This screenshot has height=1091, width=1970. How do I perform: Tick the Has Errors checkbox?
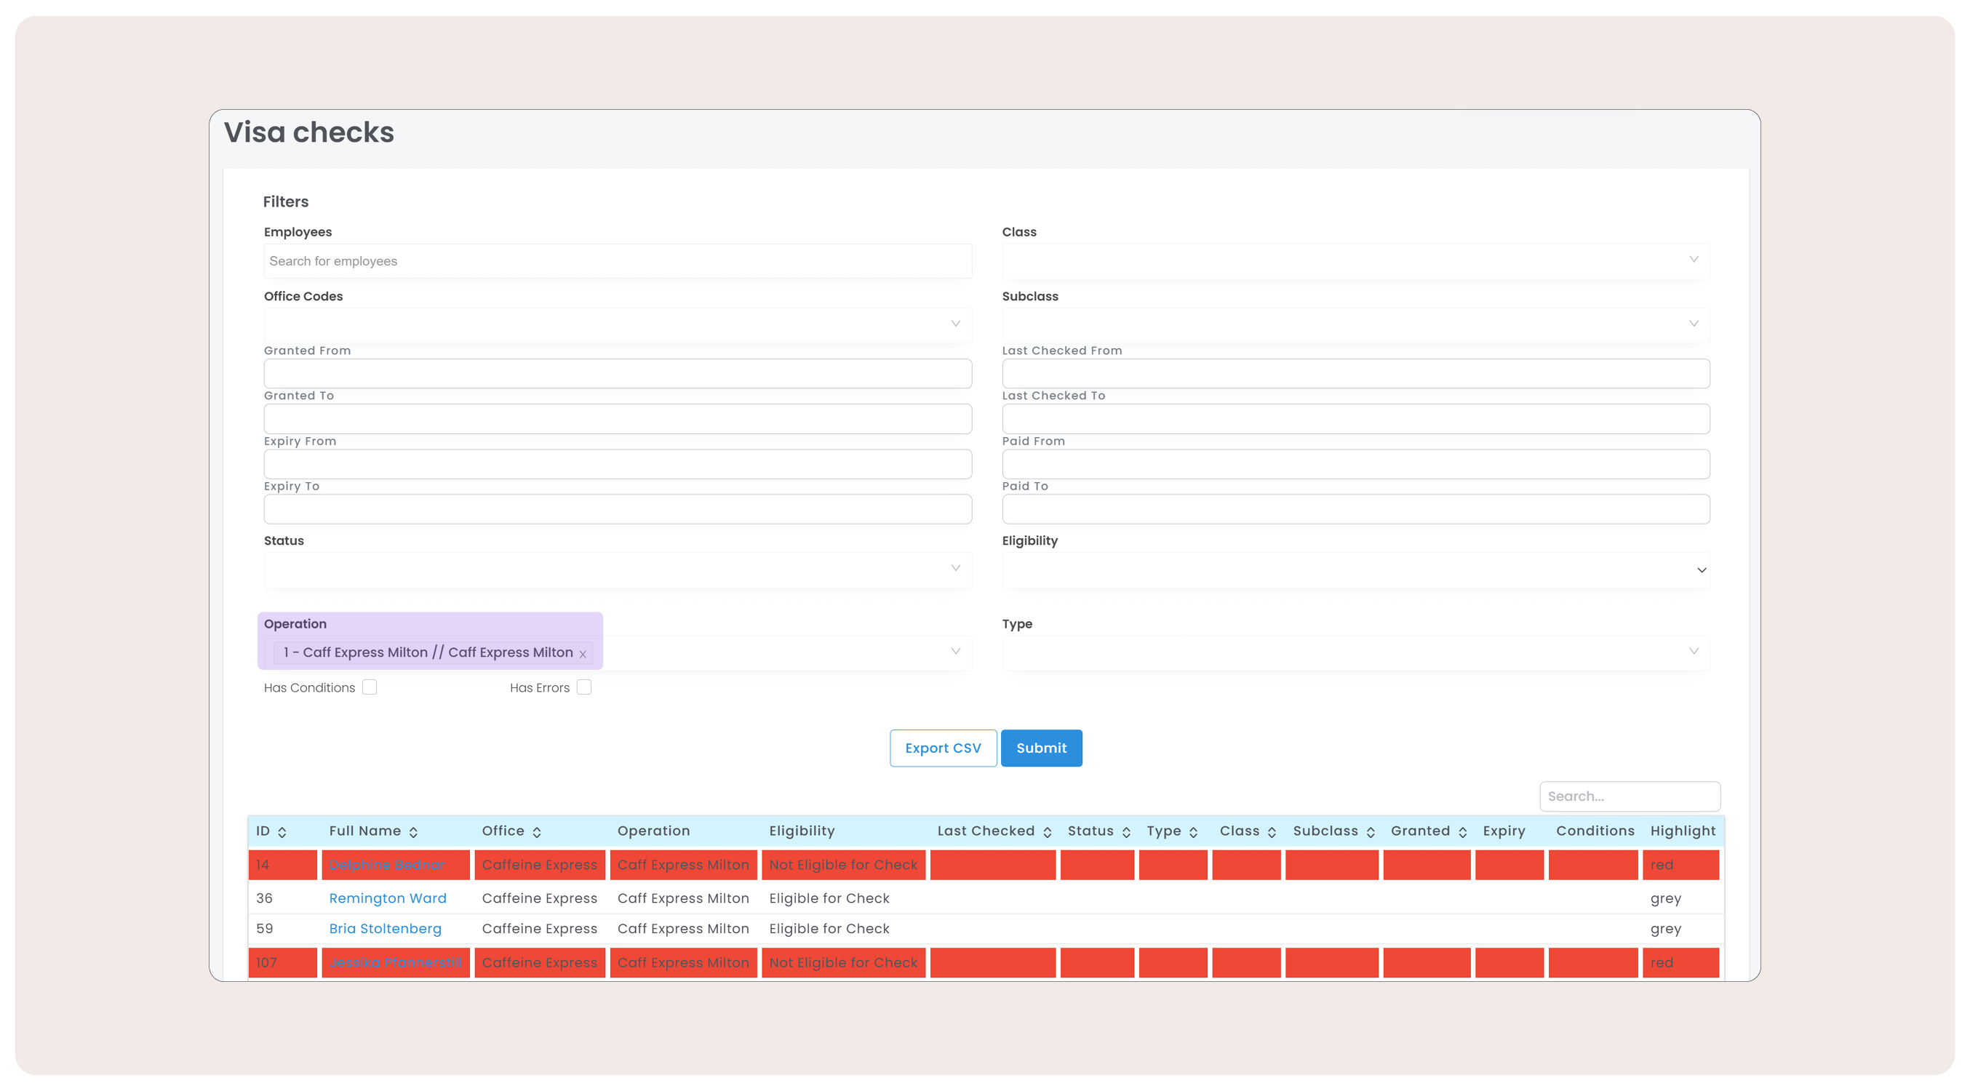(x=584, y=687)
